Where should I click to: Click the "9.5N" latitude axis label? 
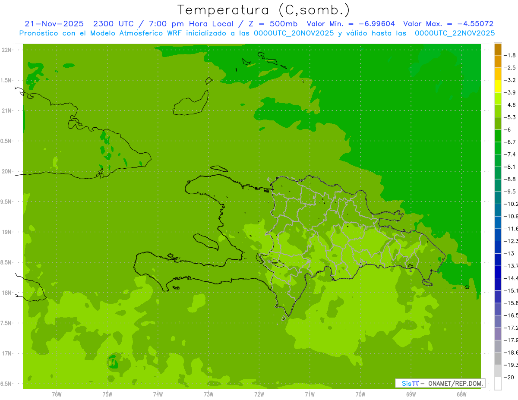[6, 202]
